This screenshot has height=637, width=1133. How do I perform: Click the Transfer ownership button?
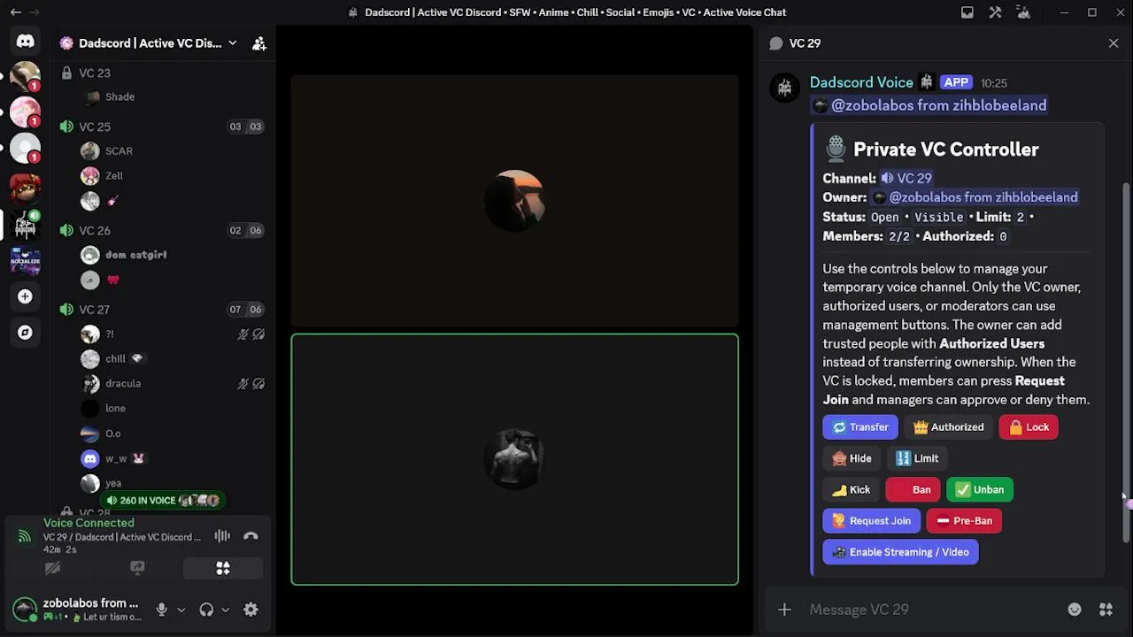860,427
